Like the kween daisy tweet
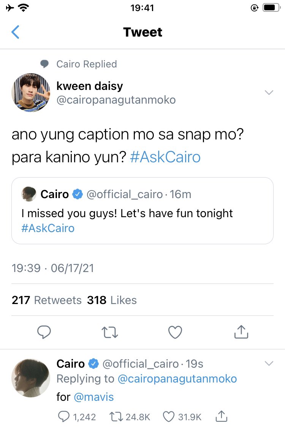 tap(175, 333)
